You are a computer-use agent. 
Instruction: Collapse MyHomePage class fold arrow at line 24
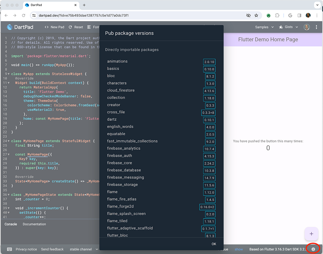click(9, 141)
